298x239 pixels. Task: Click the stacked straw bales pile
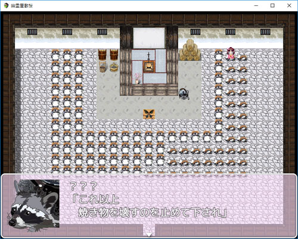(x=190, y=50)
